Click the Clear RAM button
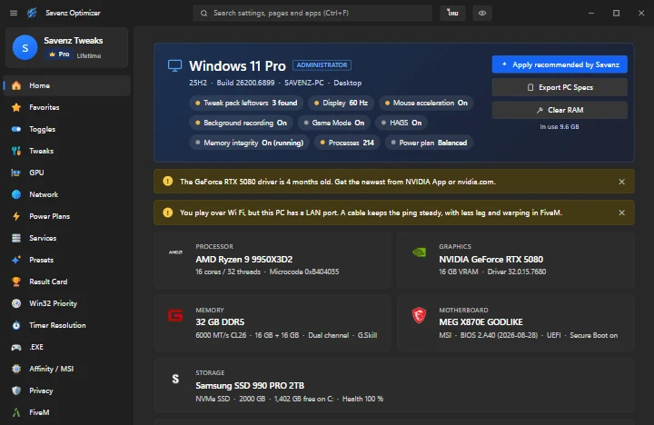Screen dimensions: 654x425 (x=560, y=110)
